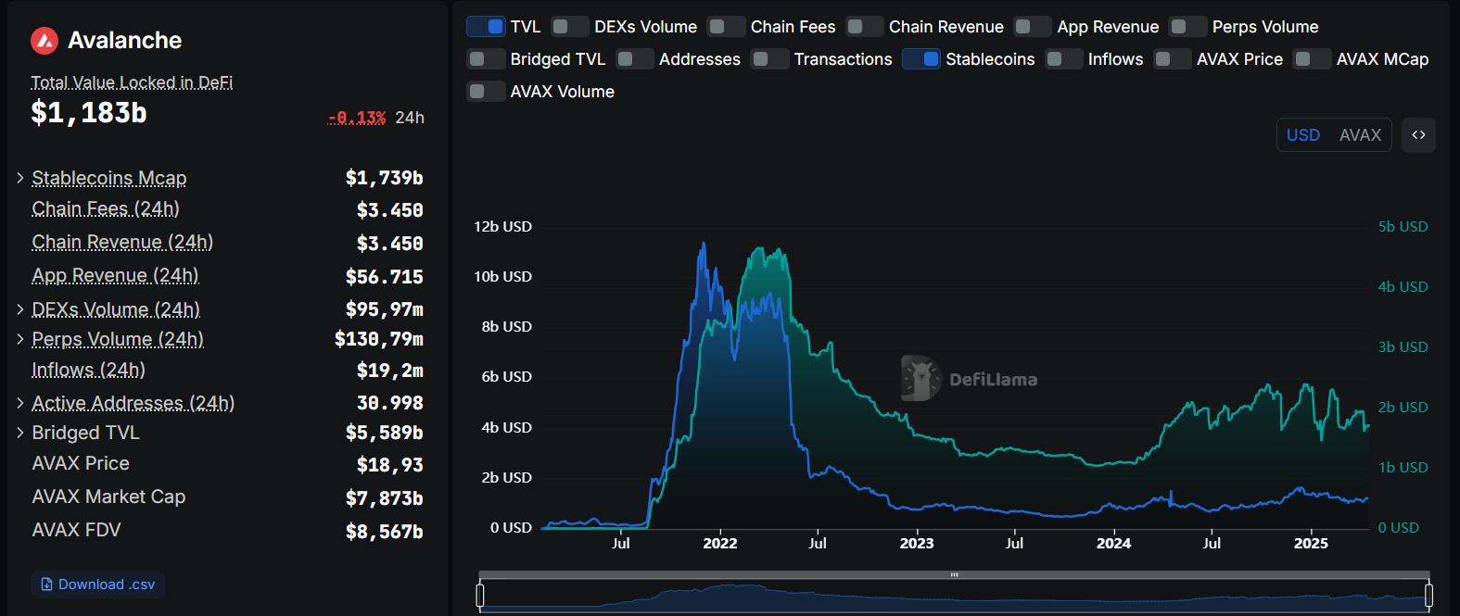Click the Total Value Locked in DeFi label
The height and width of the screenshot is (616, 1460).
tap(132, 82)
